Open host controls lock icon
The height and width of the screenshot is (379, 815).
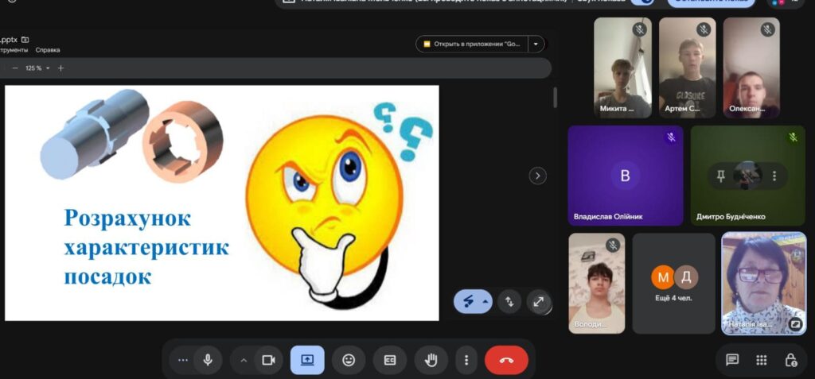790,360
